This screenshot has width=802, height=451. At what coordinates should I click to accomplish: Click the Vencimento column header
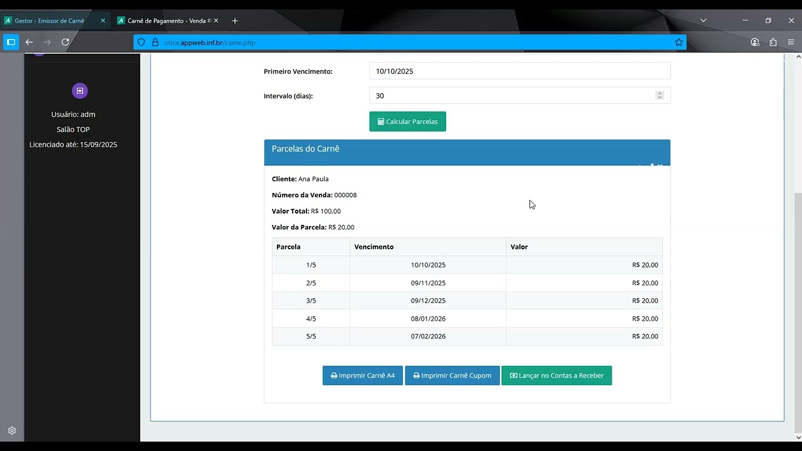pyautogui.click(x=428, y=247)
